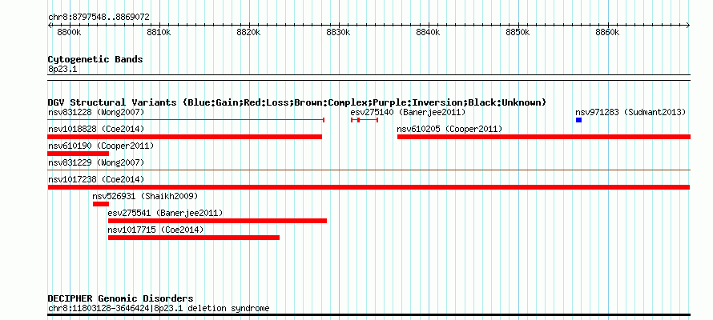Click the full-width red nsv1017238 bar
Viewport: 713px width, 320px height.
coord(369,187)
